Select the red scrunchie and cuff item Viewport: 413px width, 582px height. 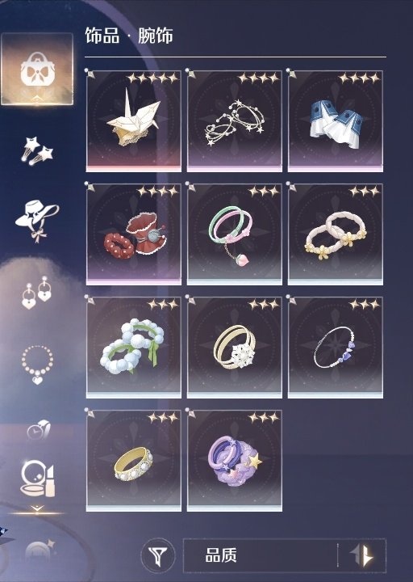134,234
